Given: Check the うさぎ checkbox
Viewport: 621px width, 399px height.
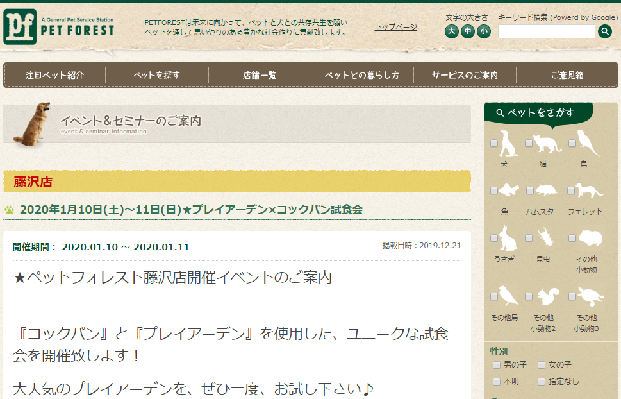Looking at the screenshot, I should pyautogui.click(x=494, y=238).
